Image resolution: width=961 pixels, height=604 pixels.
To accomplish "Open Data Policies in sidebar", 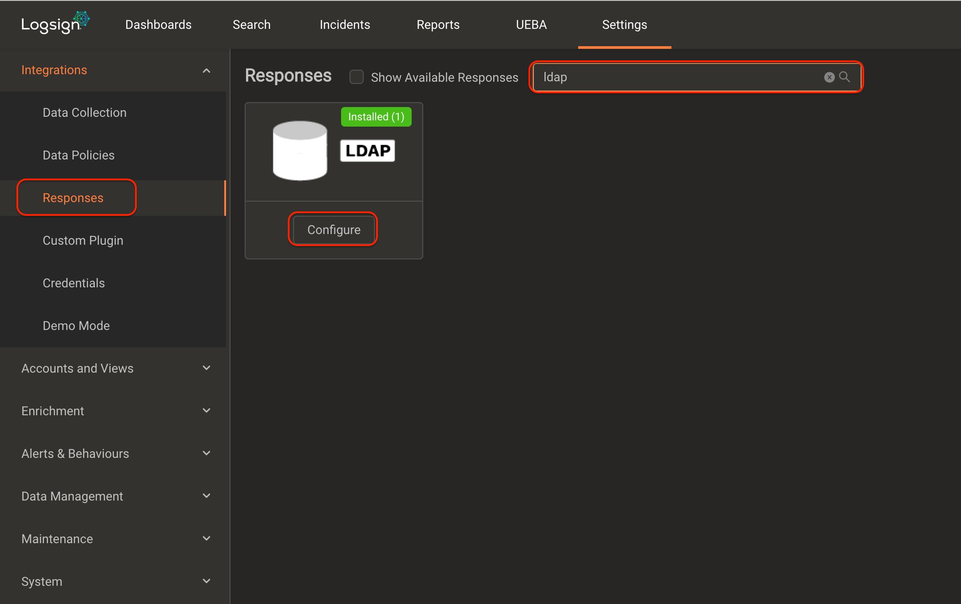I will click(x=79, y=155).
